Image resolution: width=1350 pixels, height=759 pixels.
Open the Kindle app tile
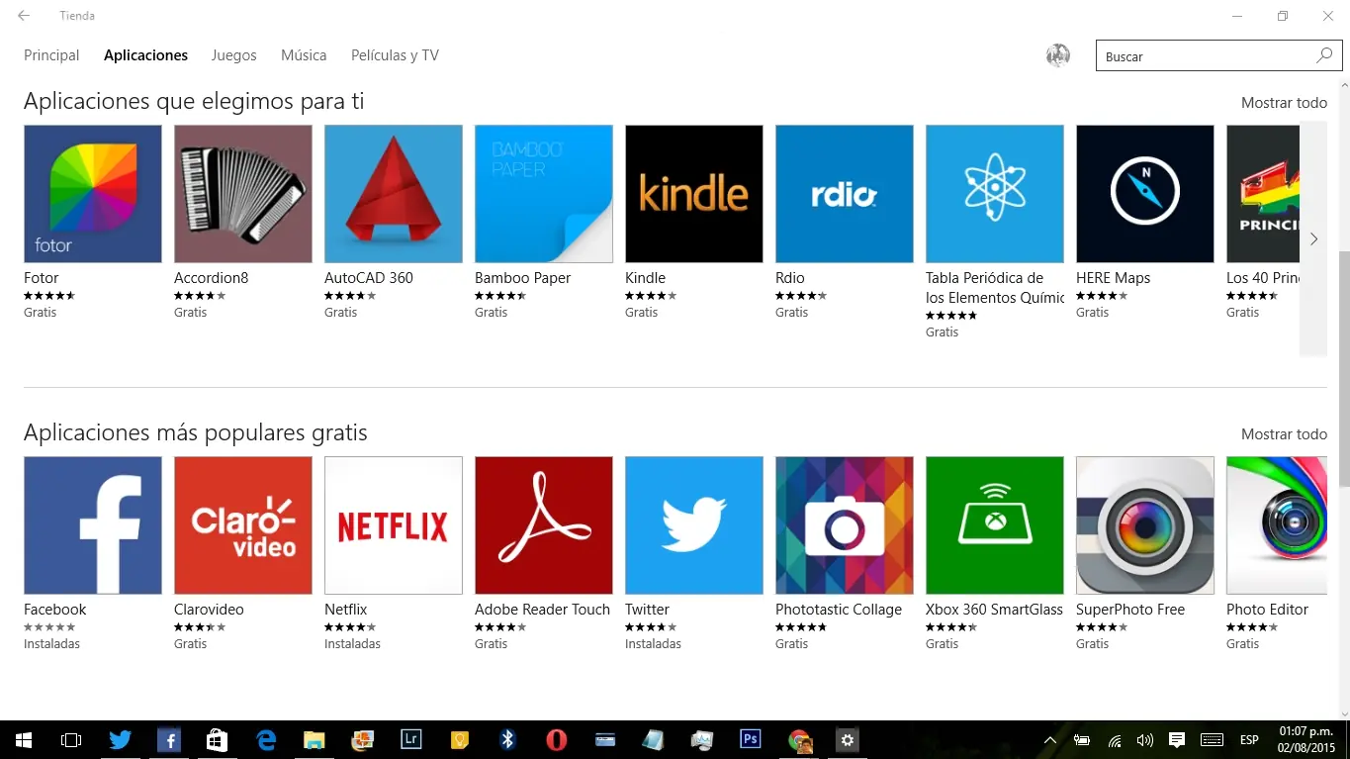(x=694, y=194)
